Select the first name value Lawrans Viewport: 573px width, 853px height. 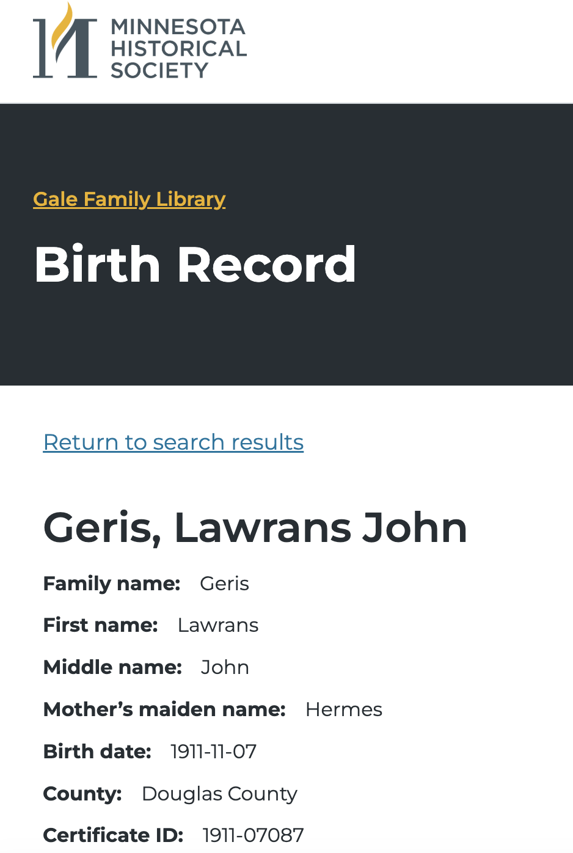[218, 625]
